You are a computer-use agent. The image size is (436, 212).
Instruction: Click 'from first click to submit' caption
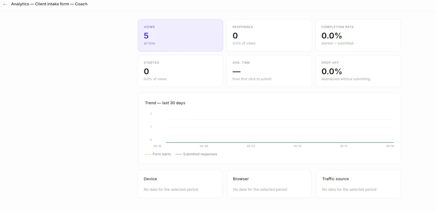pyautogui.click(x=252, y=79)
